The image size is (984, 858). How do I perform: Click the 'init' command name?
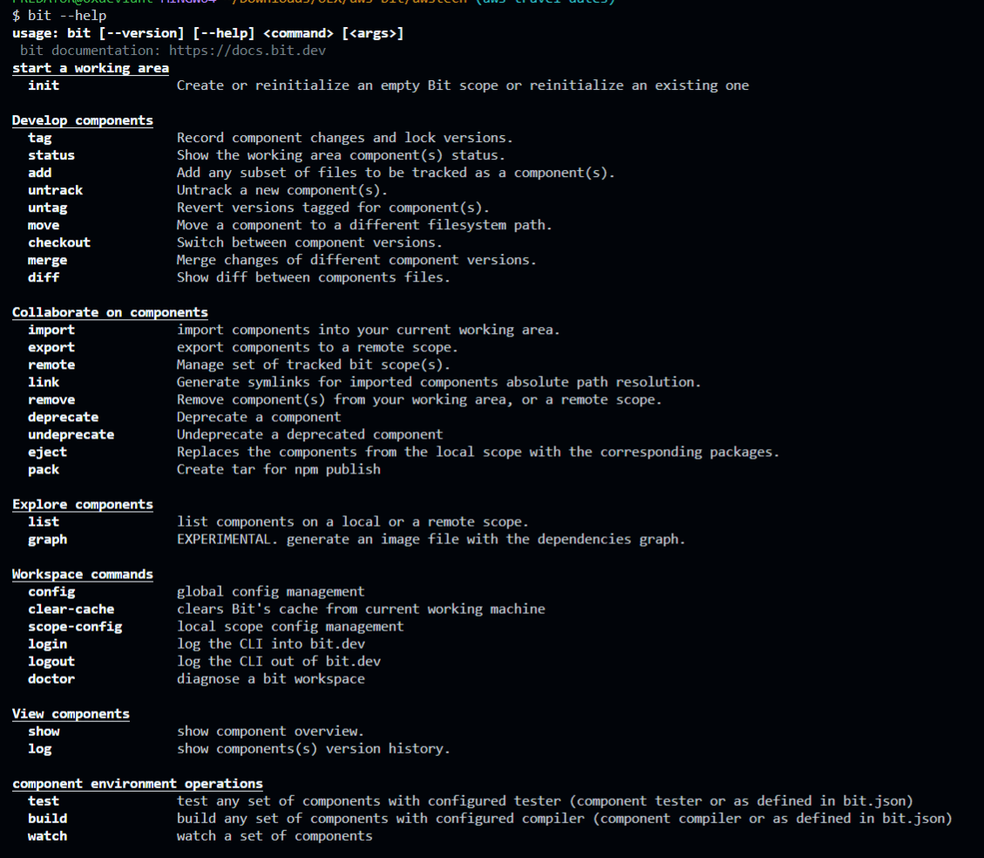(44, 85)
